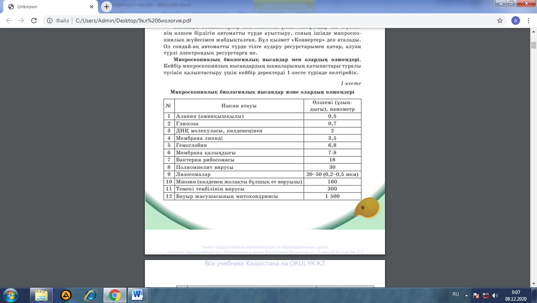Click the scrollbar up arrow

tap(533, 32)
